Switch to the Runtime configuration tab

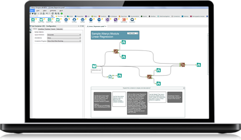click(48, 29)
